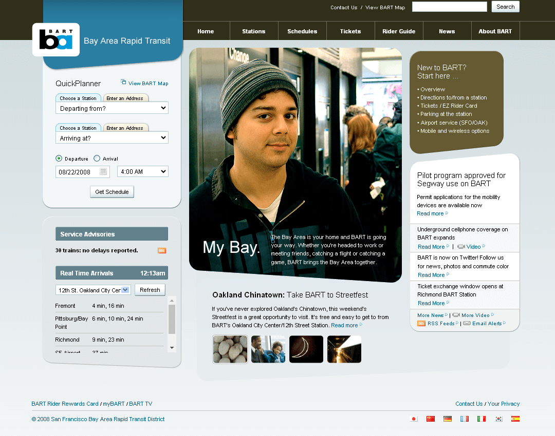The width and height of the screenshot is (555, 436).
Task: Select the French flag language icon
Action: (x=465, y=419)
